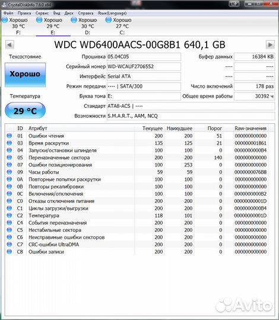
Task: Select the Переназначенные сектора attribute text
Action: [x=59, y=158]
